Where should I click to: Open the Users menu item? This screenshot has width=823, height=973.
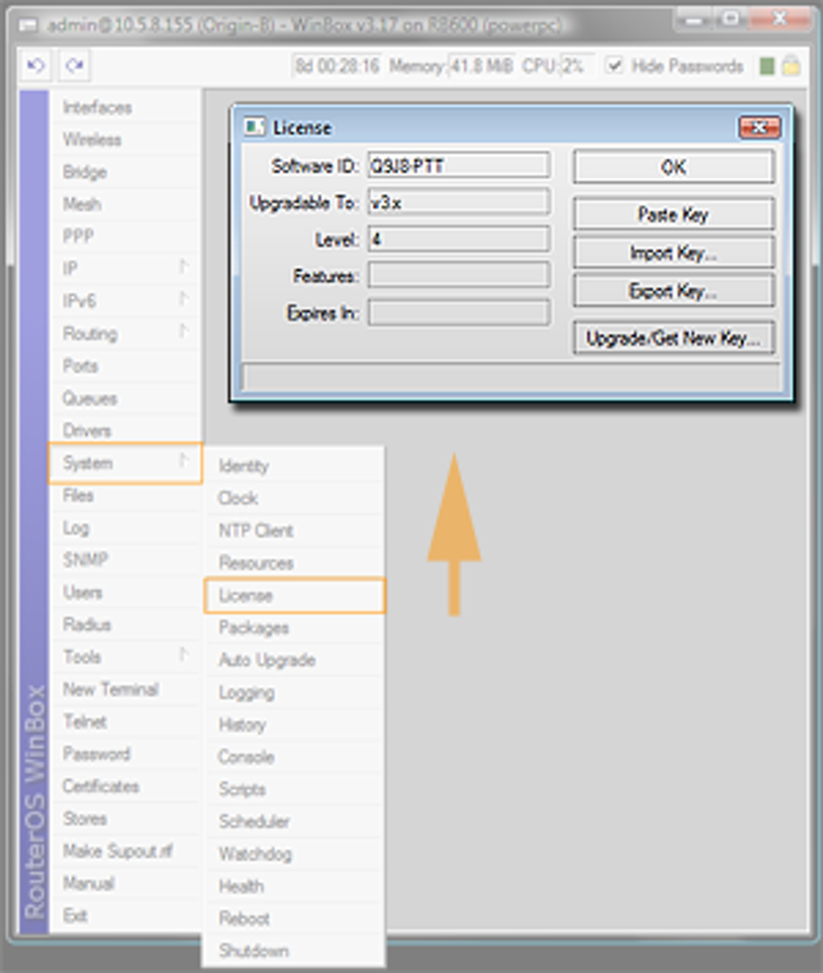(126, 593)
